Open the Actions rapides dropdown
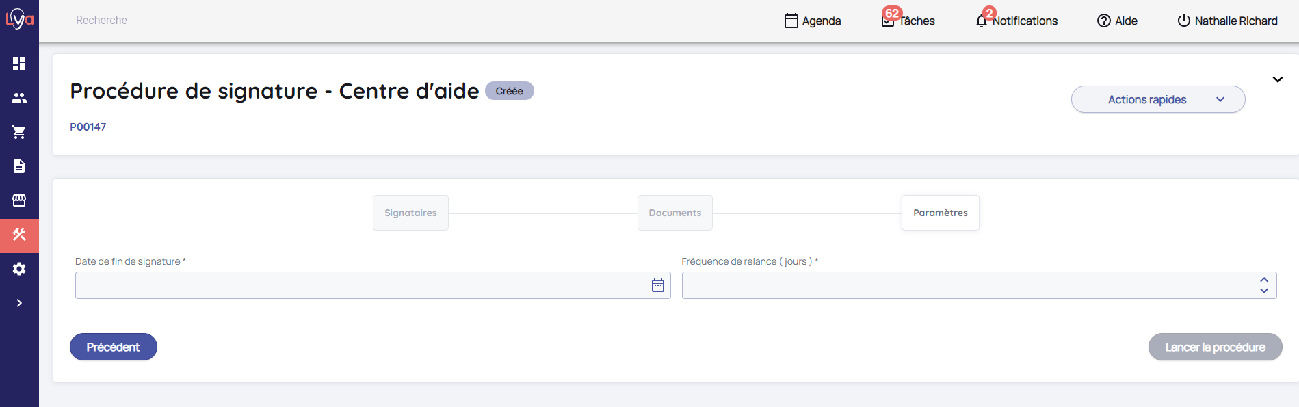Viewport: 1299px width, 407px height. tap(1157, 99)
